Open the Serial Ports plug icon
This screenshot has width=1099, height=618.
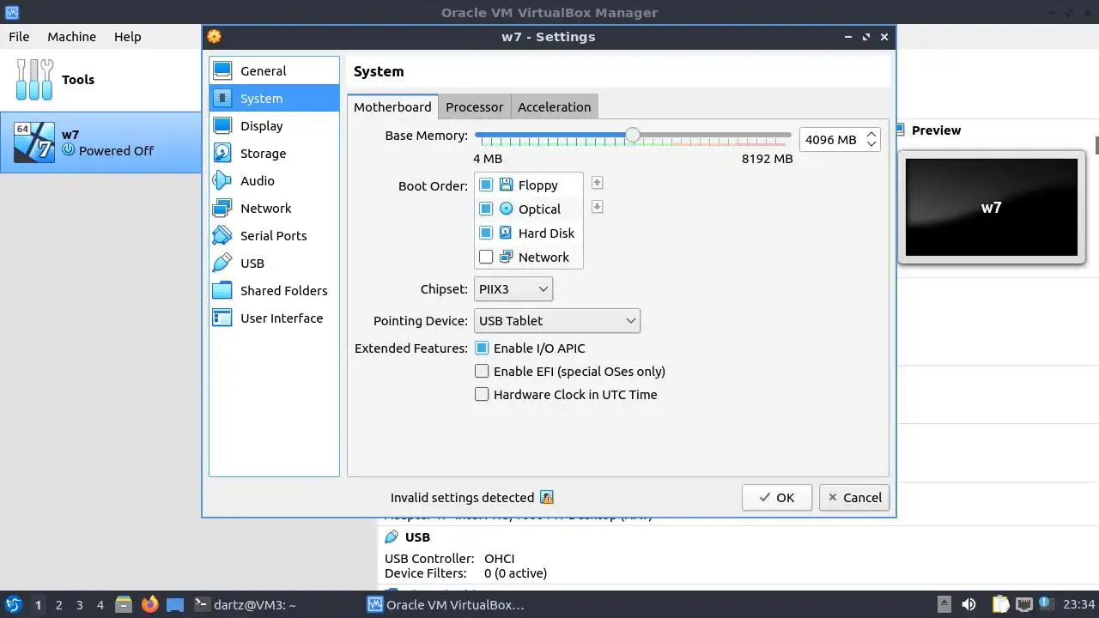click(x=222, y=235)
